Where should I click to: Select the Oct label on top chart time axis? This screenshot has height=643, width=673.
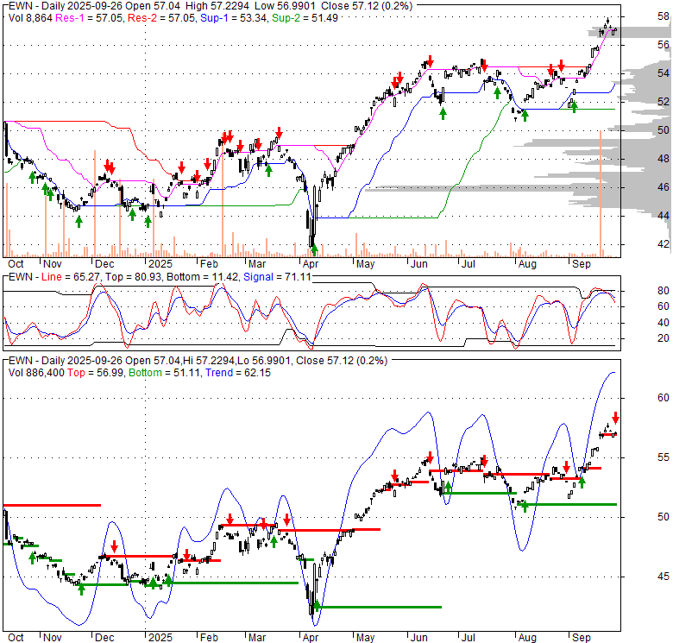click(x=16, y=264)
